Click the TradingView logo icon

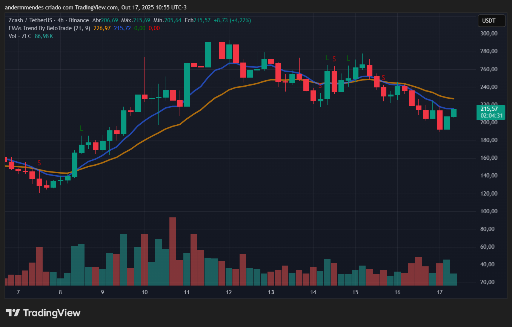point(13,313)
